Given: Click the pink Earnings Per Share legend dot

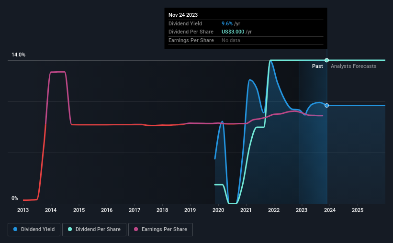Looking at the screenshot, I should point(136,229).
